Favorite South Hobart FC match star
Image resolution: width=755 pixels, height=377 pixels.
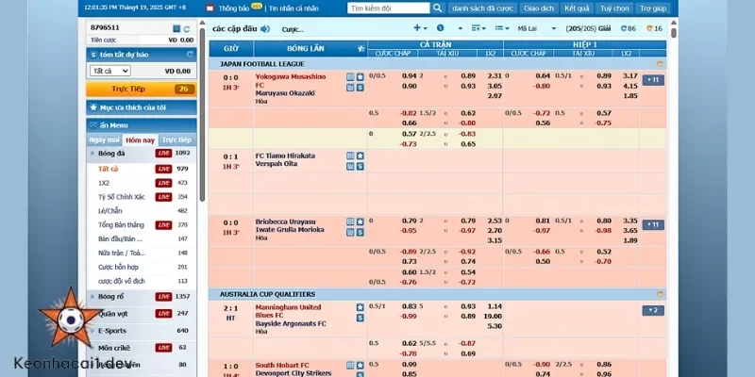tap(361, 366)
